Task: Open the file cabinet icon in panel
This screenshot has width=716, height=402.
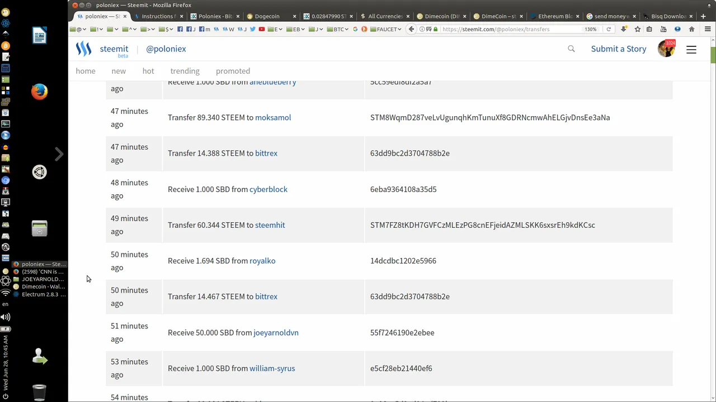Action: click(39, 228)
